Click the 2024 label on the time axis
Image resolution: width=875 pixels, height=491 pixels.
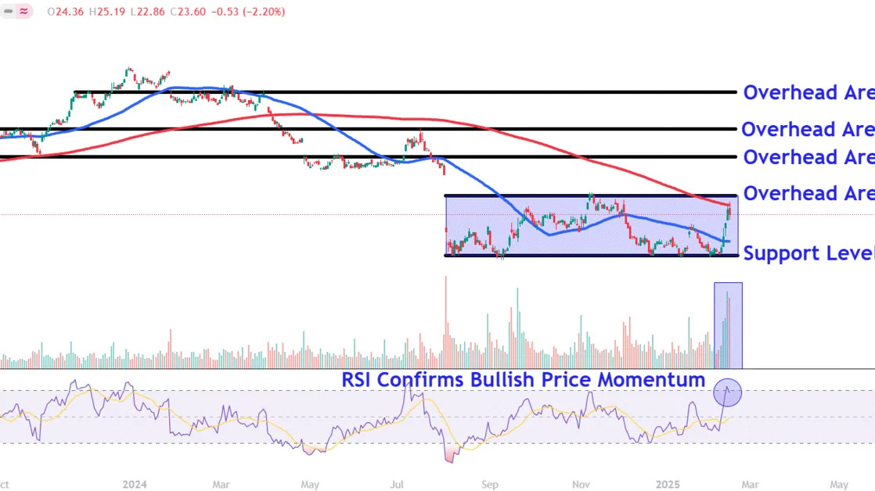point(135,484)
